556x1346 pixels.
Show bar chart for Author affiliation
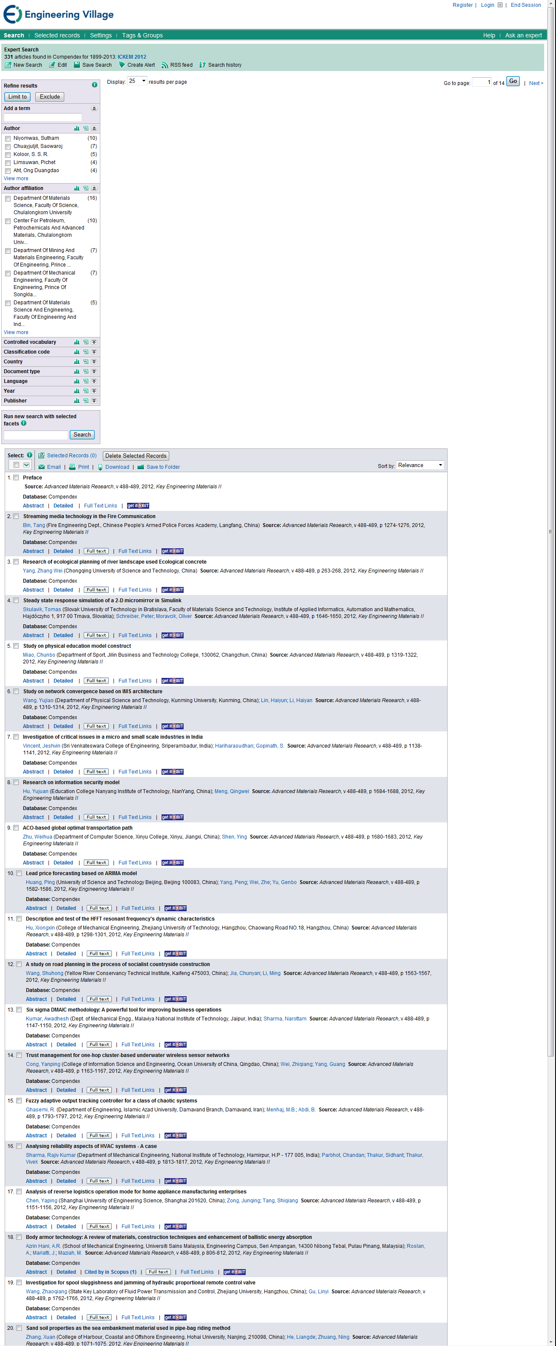click(x=77, y=189)
